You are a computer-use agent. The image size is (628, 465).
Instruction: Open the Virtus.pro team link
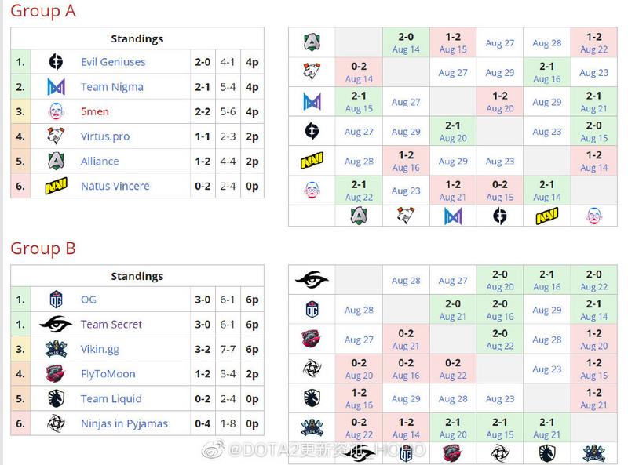pos(105,136)
